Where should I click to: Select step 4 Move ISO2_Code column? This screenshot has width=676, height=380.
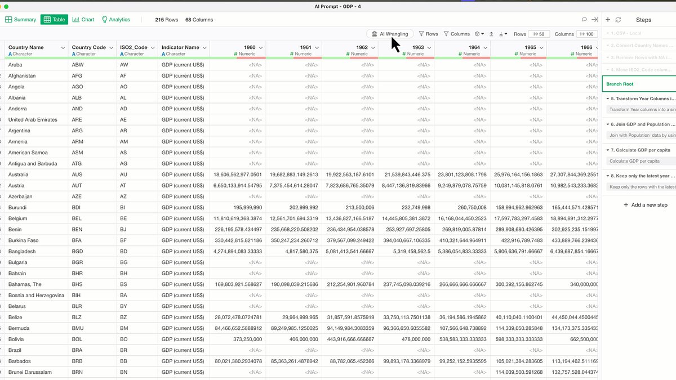coord(639,70)
